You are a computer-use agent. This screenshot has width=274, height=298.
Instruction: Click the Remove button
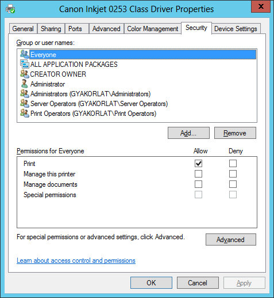235,133
